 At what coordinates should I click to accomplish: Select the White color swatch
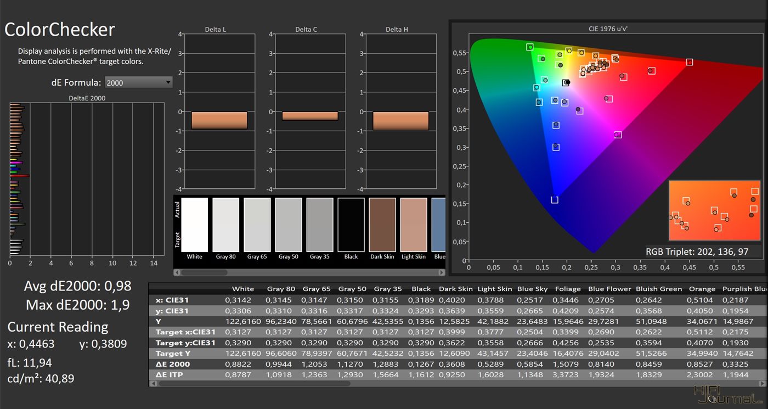194,225
